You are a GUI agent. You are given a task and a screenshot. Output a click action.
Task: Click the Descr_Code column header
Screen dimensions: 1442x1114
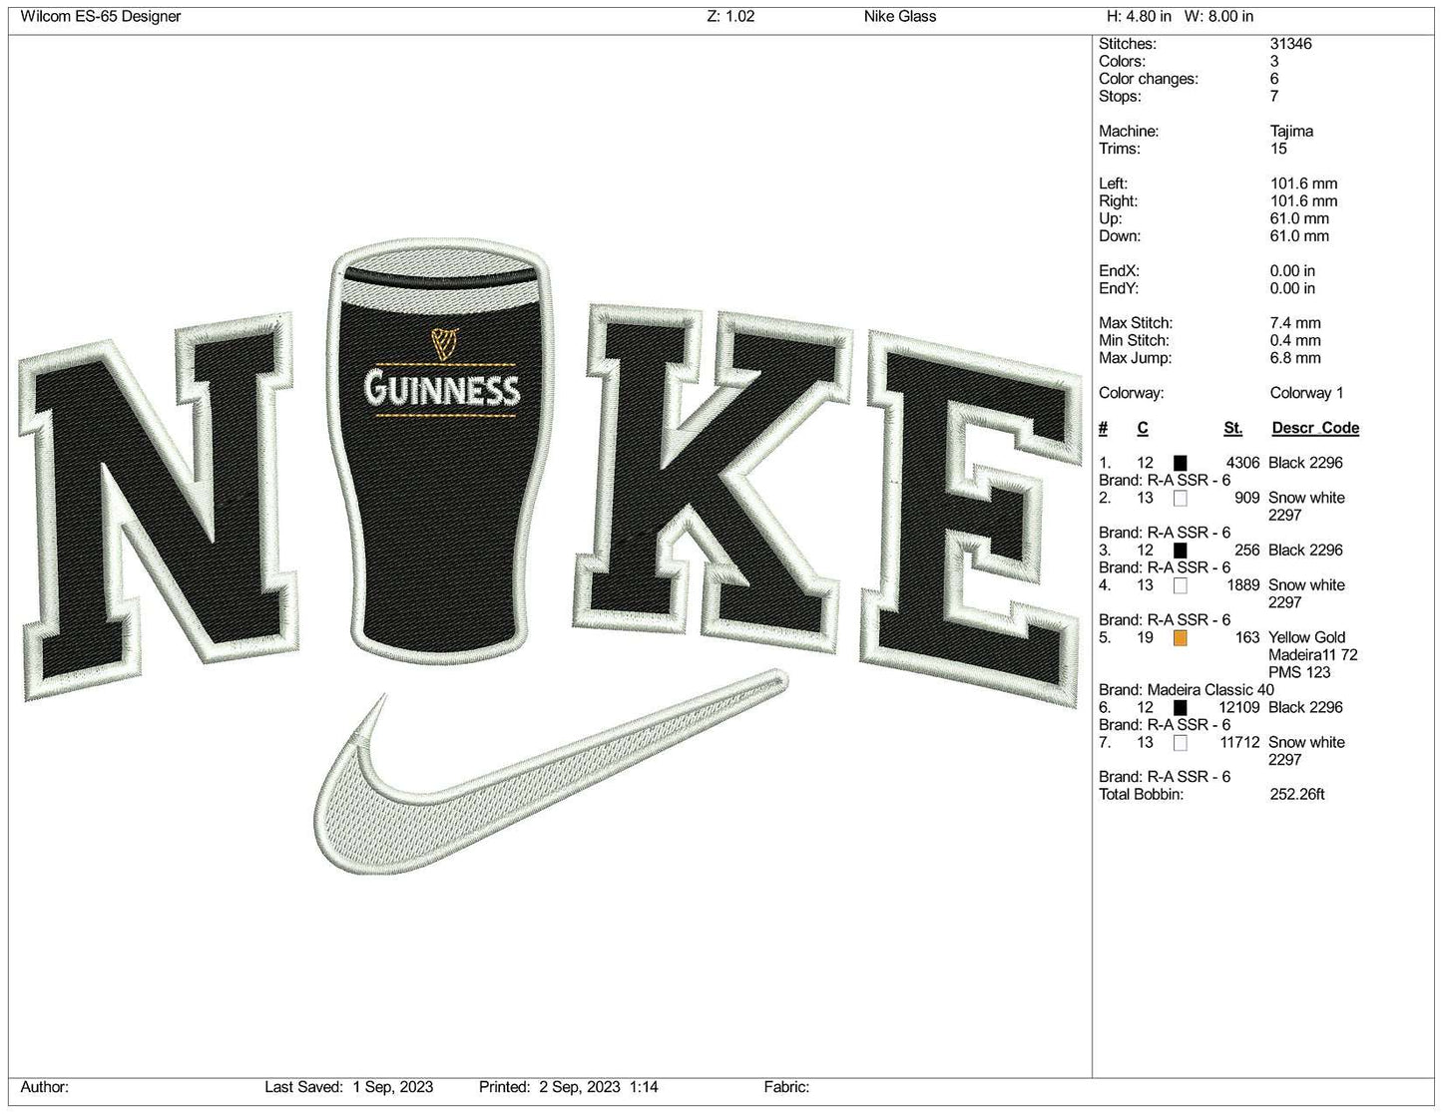tap(1314, 428)
